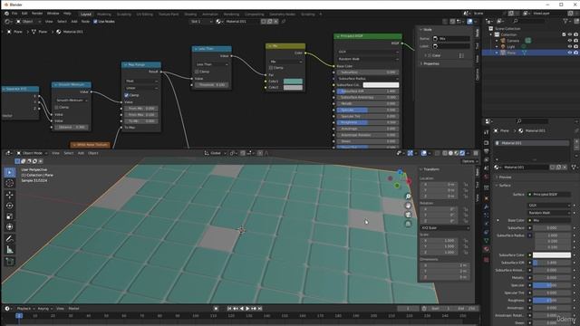Open the Less Than operation dropdown in node
This screenshot has width=580, height=326.
point(211,64)
